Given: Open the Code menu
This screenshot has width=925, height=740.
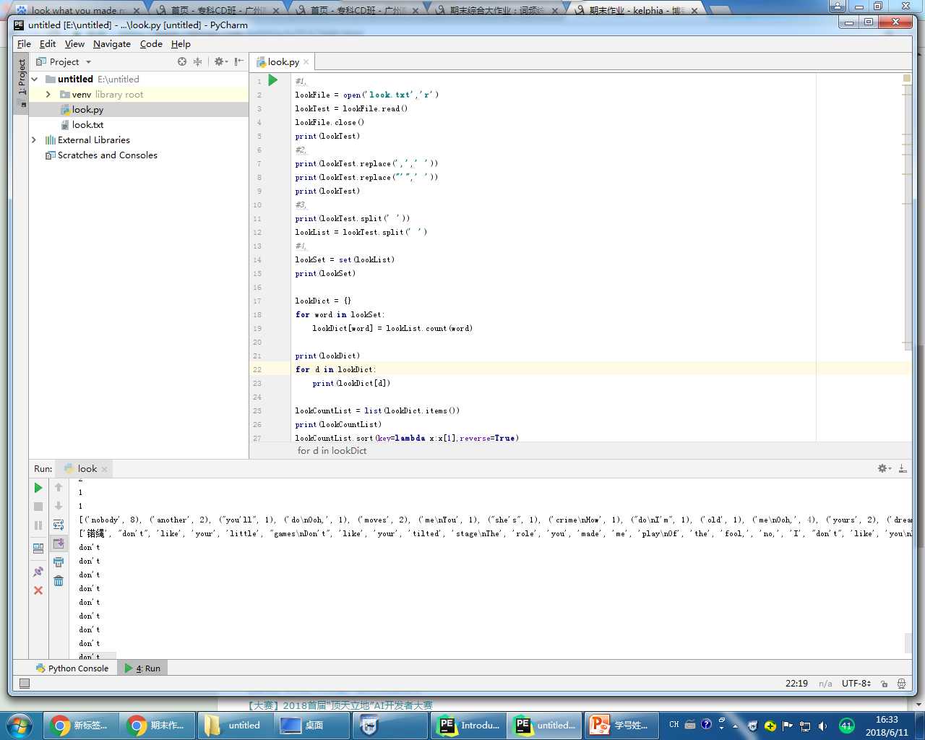Looking at the screenshot, I should click(151, 44).
